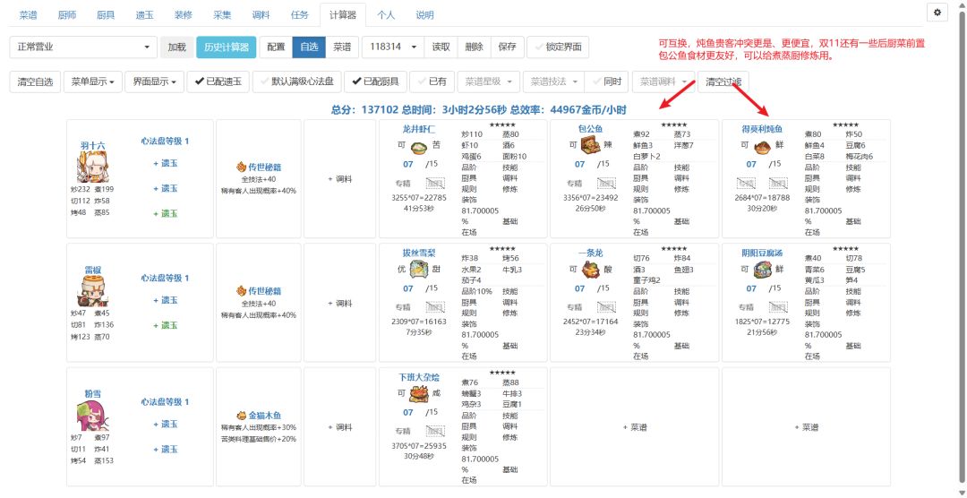Click the 加载 button

[177, 47]
